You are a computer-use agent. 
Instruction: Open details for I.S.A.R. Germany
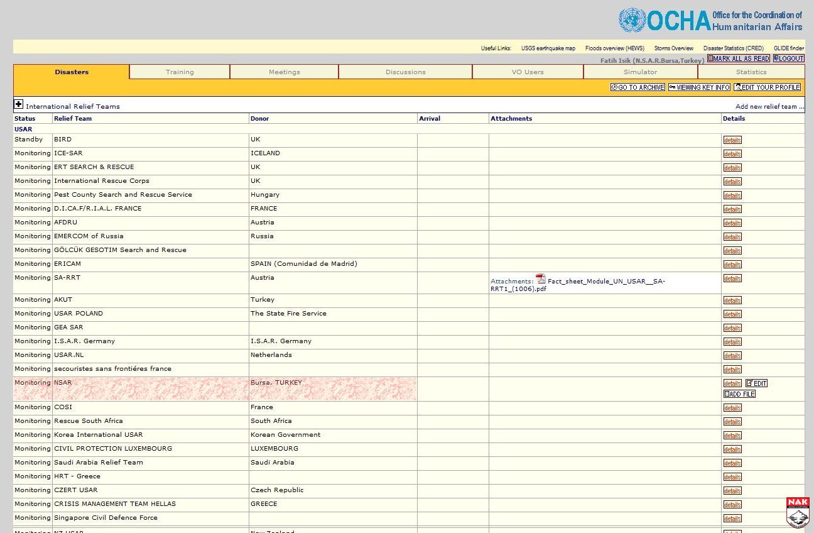click(732, 342)
